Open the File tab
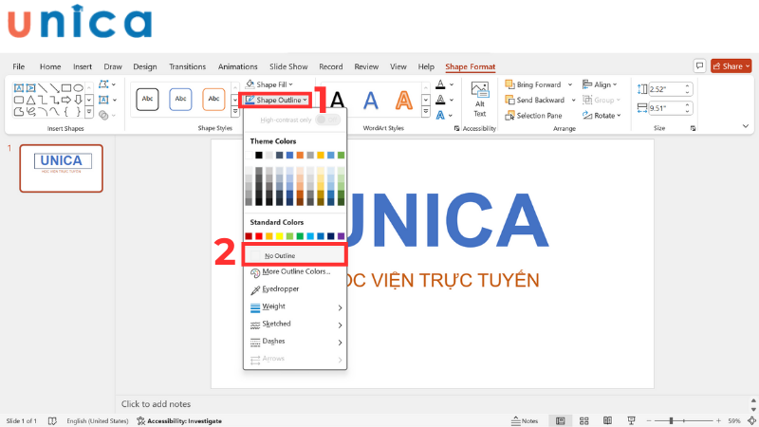Viewport: 759px width, 427px height. click(19, 66)
